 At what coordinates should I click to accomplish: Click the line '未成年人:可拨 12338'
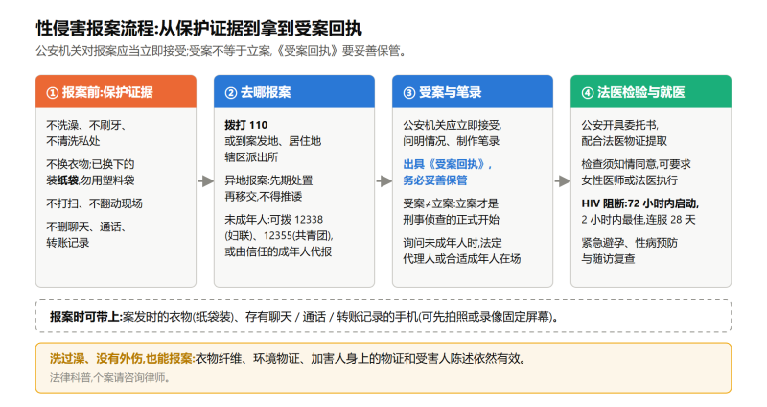[274, 220]
